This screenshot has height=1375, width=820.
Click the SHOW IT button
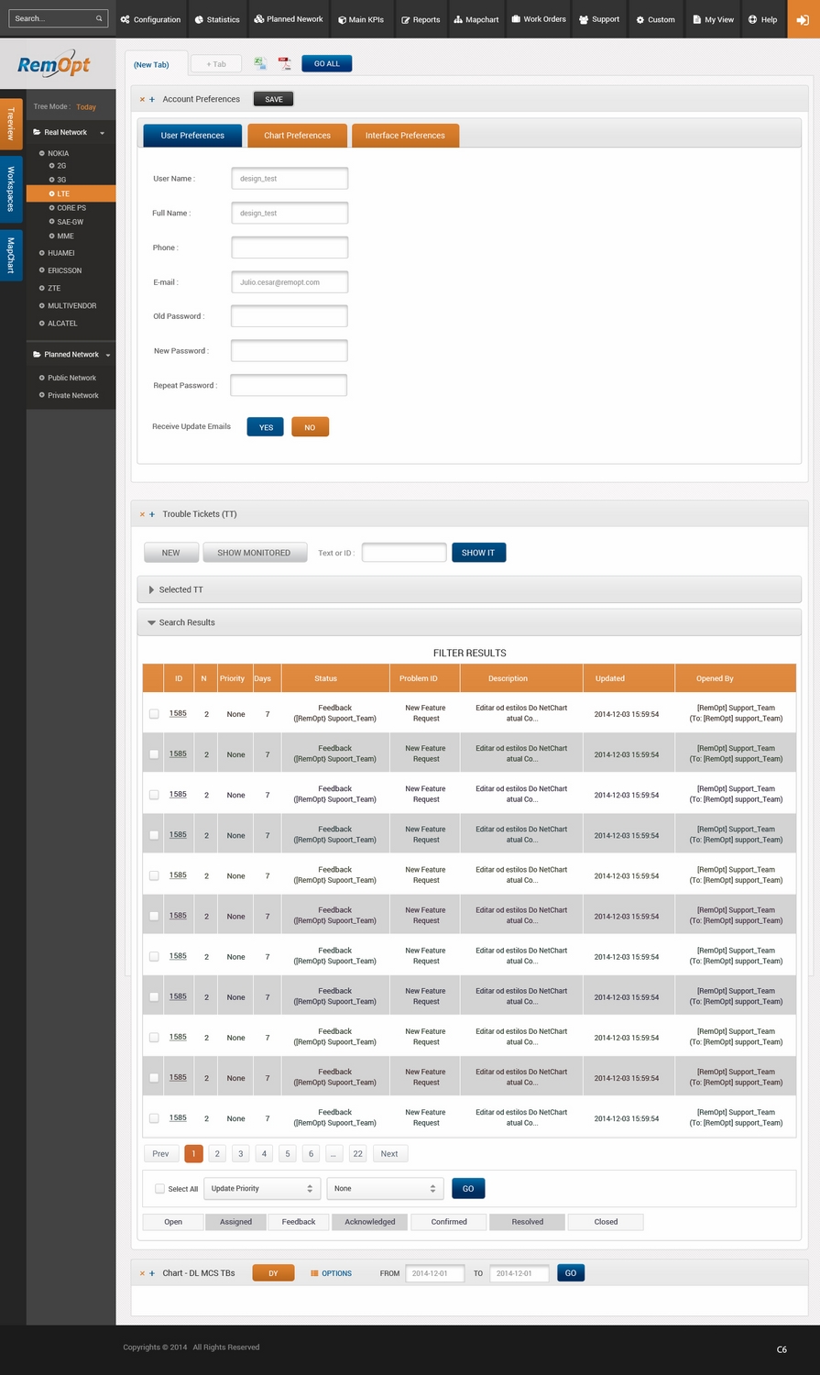[478, 553]
